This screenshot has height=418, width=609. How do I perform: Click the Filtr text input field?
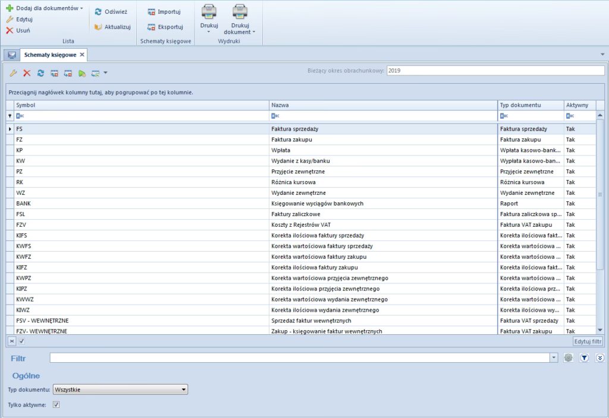coord(300,358)
